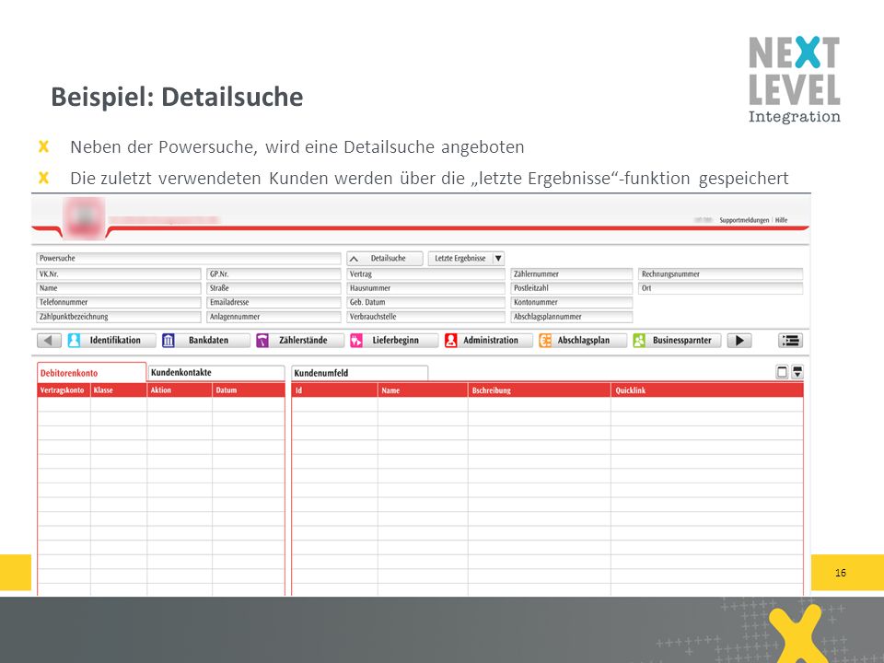884x663 pixels.
Task: Click the Aktion column header
Action: tap(180, 390)
